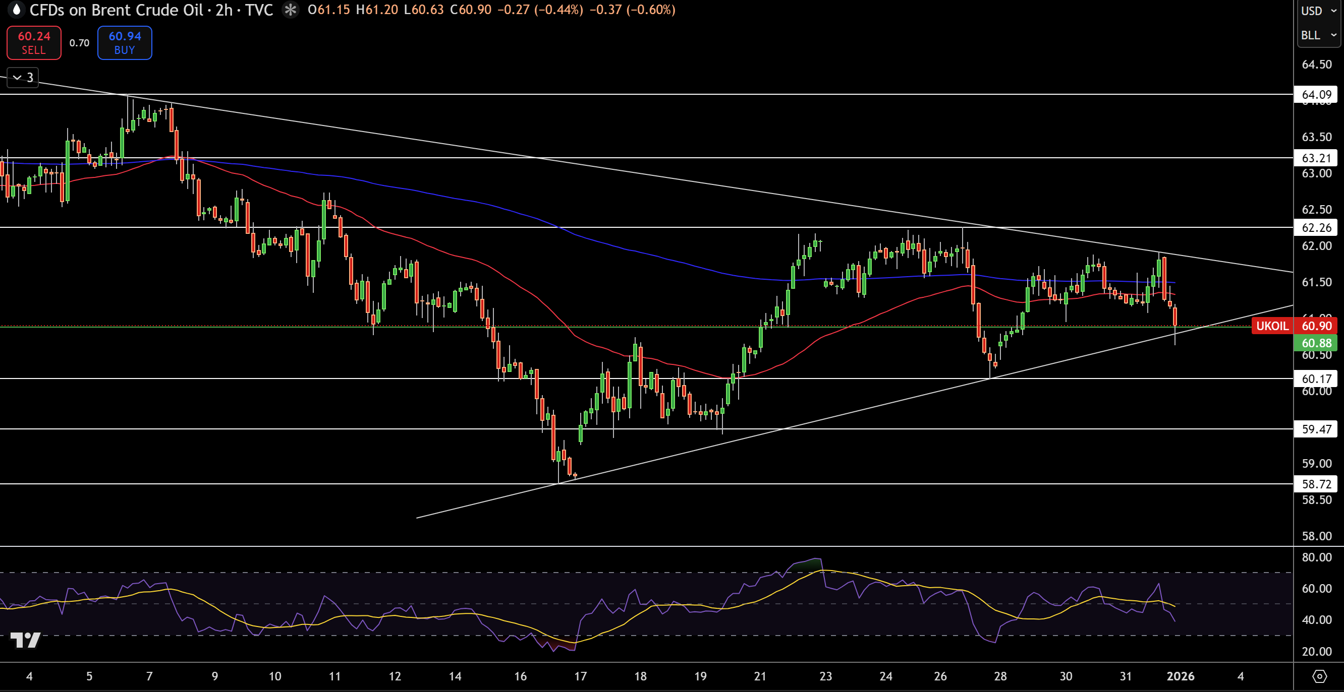Viewport: 1344px width, 692px height.
Task: Click the 60.94 BUY button
Action: click(x=125, y=43)
